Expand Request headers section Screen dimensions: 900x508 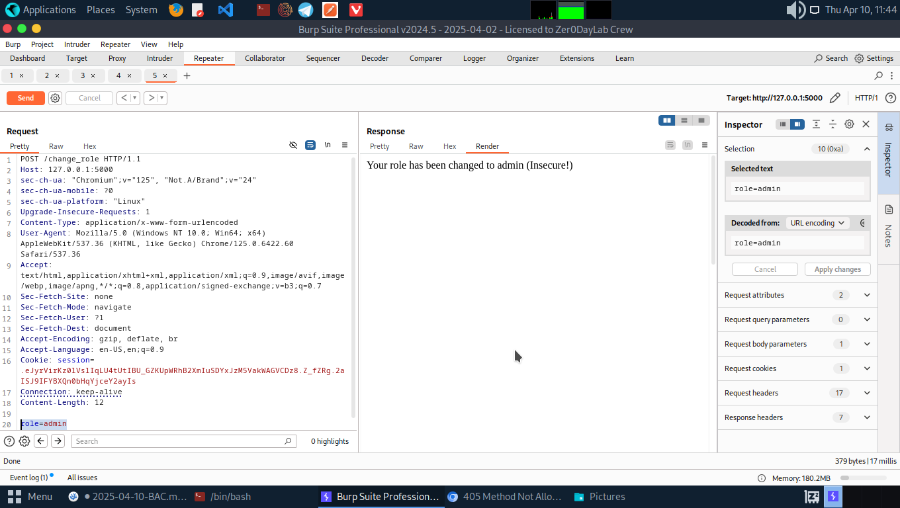pos(867,393)
